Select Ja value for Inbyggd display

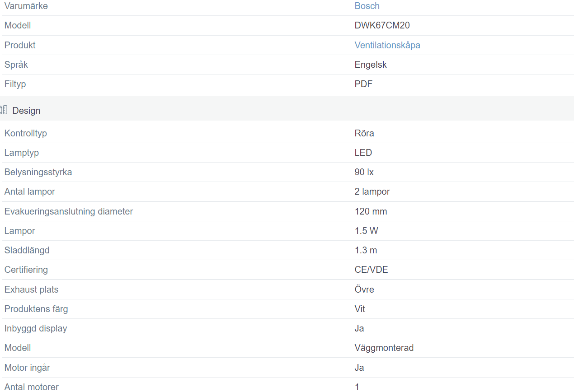click(359, 328)
